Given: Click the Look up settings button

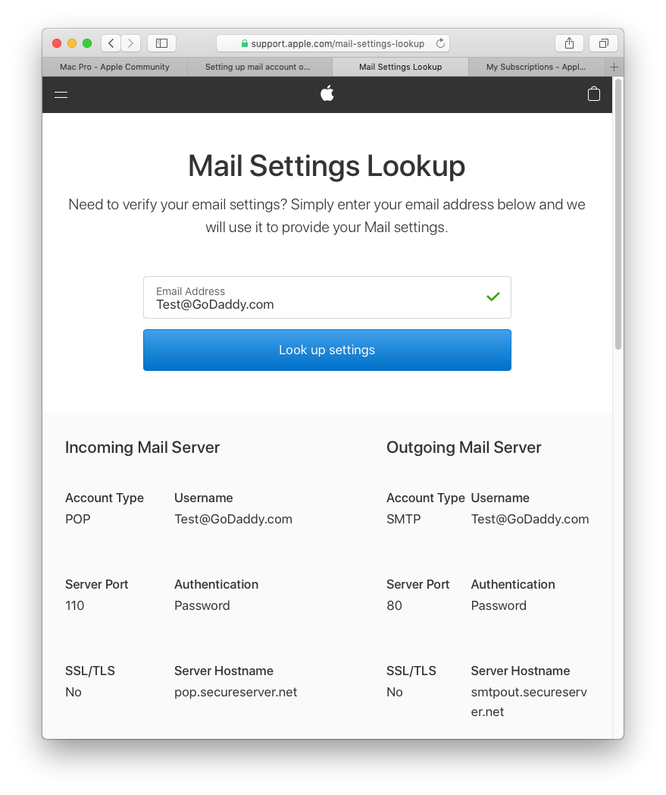Looking at the screenshot, I should (x=327, y=350).
